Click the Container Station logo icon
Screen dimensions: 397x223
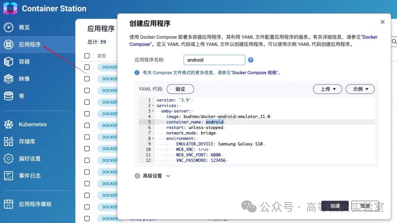pyautogui.click(x=10, y=8)
